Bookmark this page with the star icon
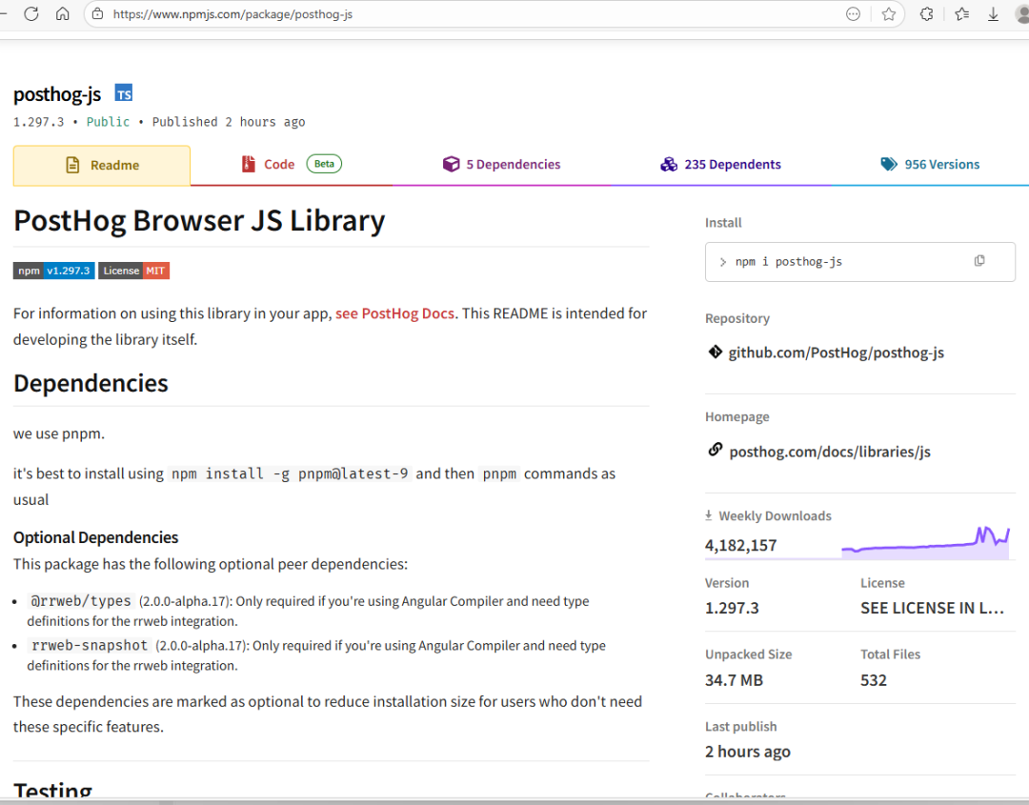1029x805 pixels. click(889, 13)
